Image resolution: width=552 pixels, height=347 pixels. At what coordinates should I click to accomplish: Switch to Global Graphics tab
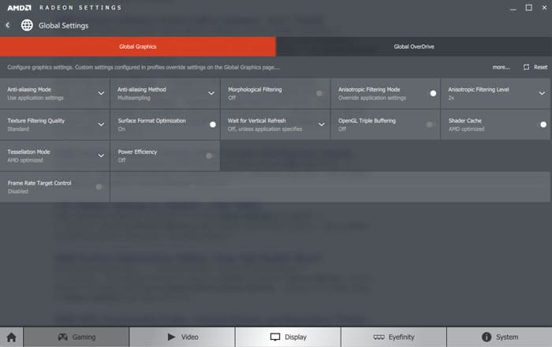click(x=138, y=47)
